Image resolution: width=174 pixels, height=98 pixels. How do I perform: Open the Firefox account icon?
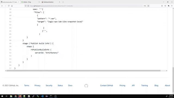tap(162, 6)
